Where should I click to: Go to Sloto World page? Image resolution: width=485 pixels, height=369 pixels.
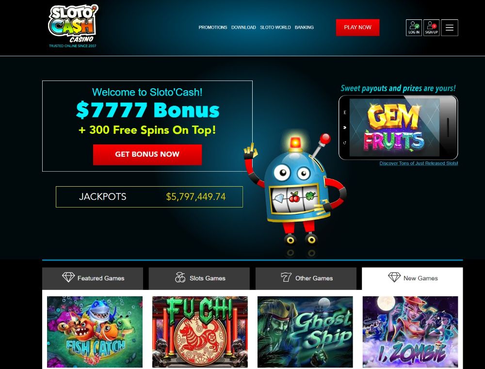[275, 27]
